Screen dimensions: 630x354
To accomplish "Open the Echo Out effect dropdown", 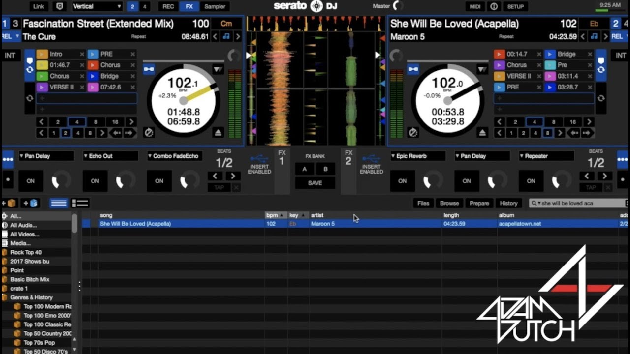I will pyautogui.click(x=111, y=156).
